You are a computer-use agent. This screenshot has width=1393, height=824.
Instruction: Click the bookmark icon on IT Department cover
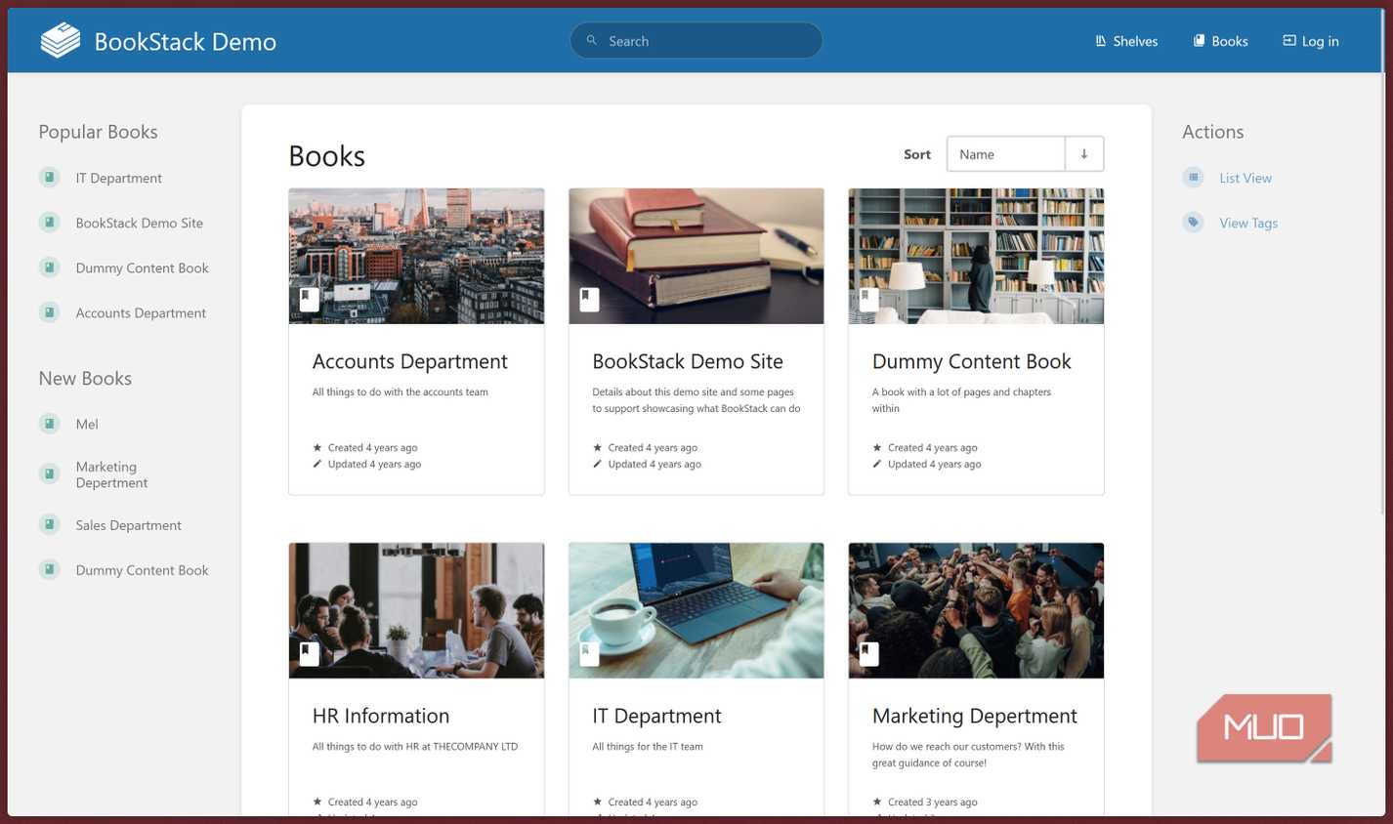(589, 653)
